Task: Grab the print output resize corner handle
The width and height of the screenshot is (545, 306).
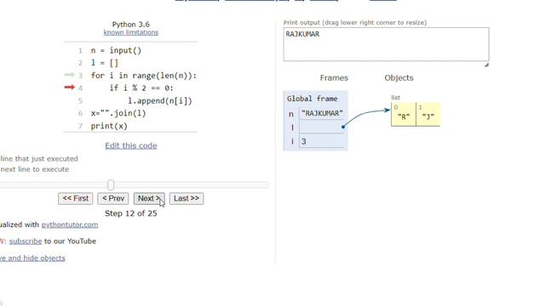Action: coord(486,65)
